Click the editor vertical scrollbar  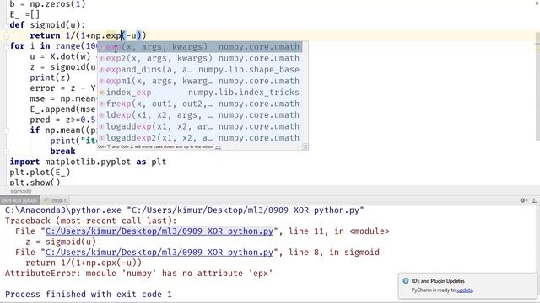tap(537, 86)
